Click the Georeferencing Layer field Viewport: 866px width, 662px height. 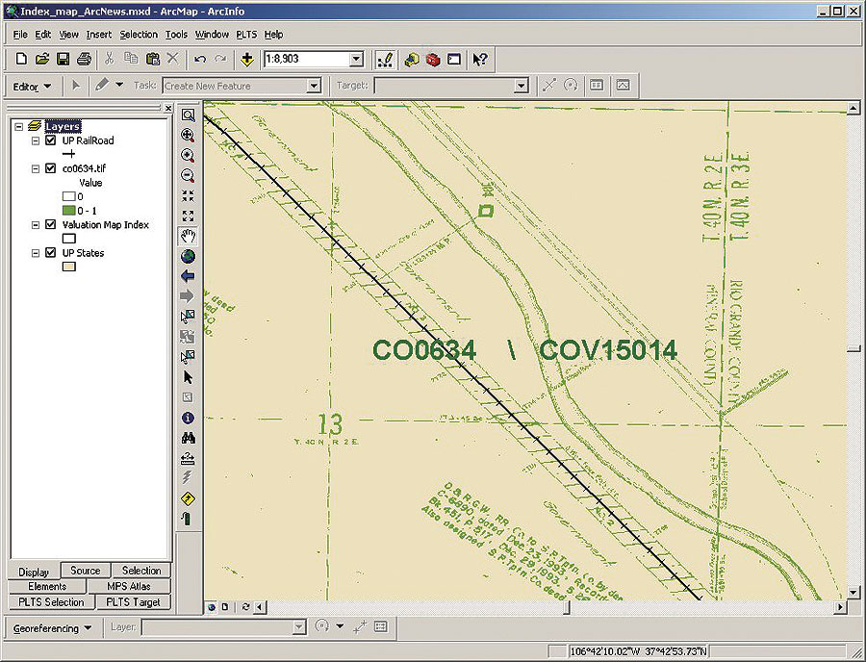click(x=223, y=627)
